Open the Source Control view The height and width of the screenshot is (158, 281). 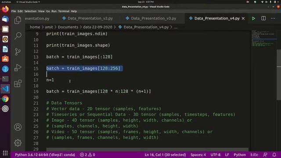pyautogui.click(x=18, y=52)
